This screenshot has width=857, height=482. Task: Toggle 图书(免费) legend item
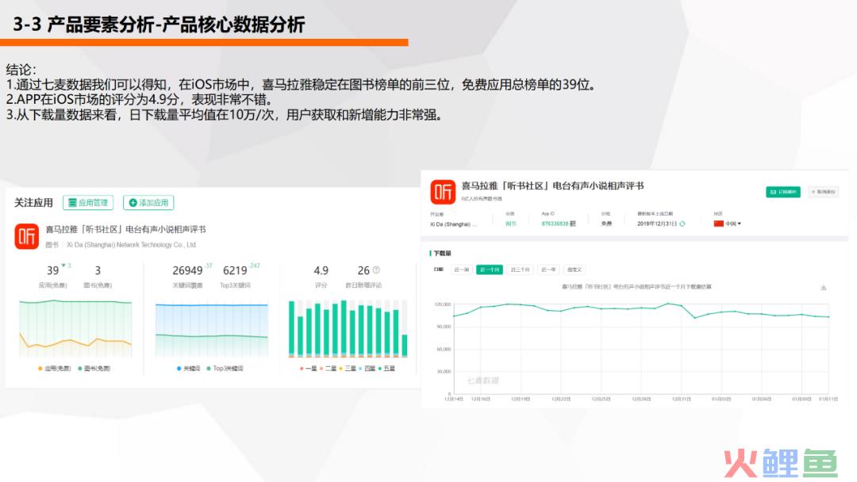click(x=94, y=369)
